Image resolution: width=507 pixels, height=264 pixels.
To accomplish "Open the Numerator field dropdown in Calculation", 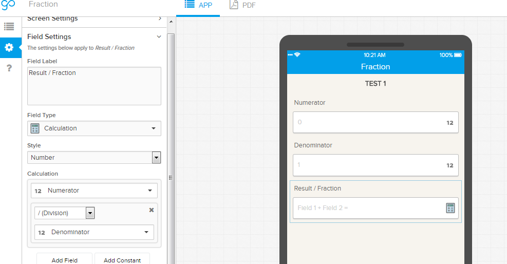I will (x=94, y=191).
